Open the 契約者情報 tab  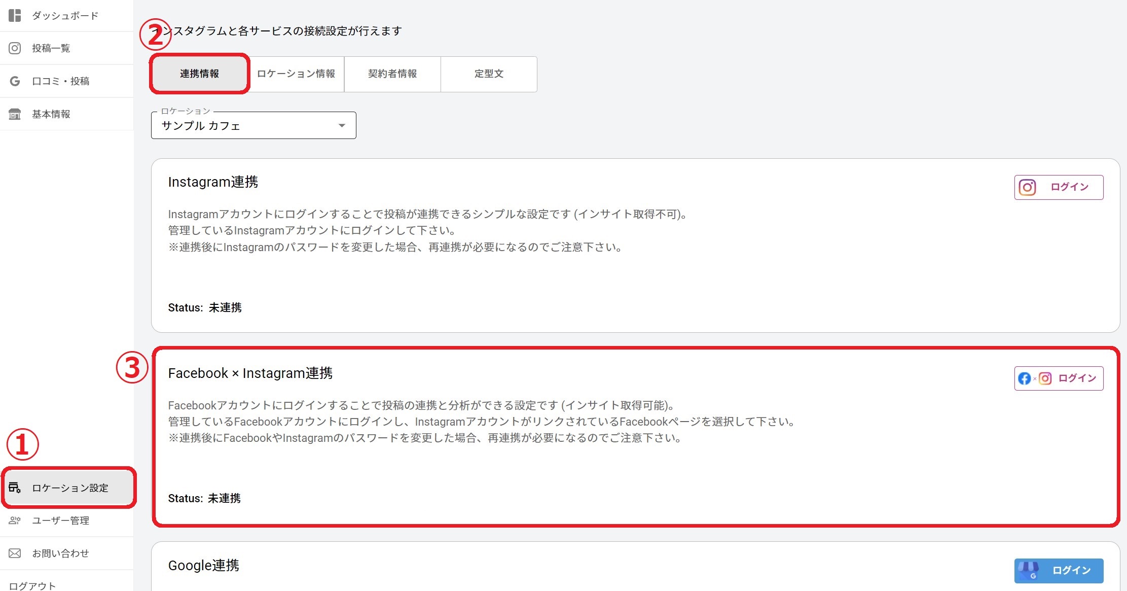point(392,74)
